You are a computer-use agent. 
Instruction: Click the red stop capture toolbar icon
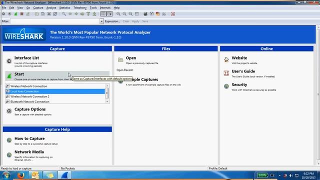22,14
